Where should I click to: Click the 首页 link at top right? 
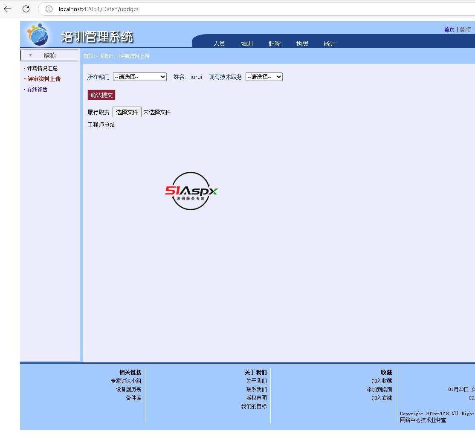pyautogui.click(x=449, y=29)
